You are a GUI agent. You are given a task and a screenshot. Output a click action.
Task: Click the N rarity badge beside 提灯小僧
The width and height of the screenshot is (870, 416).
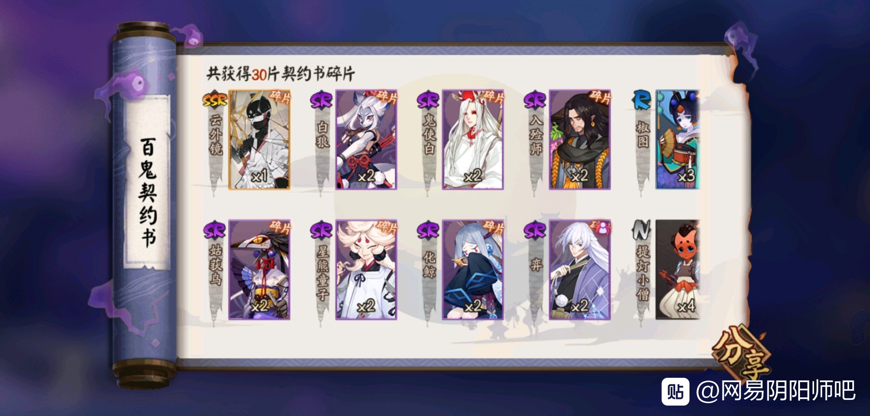point(642,230)
